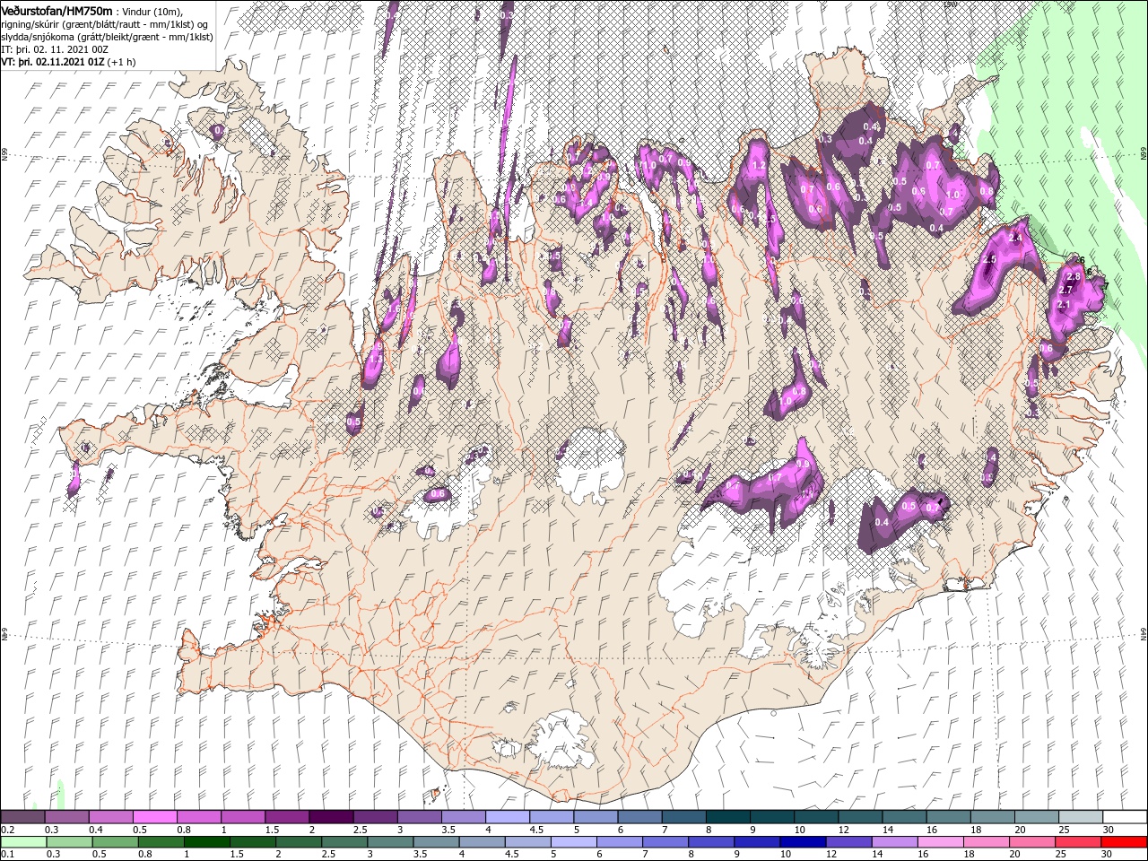Image resolution: width=1148 pixels, height=861 pixels.
Task: Click the rigning/skúrir legend description line
Action: [x=104, y=24]
